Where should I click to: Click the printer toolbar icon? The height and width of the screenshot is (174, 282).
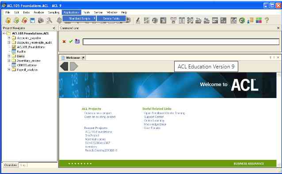[x=41, y=20]
